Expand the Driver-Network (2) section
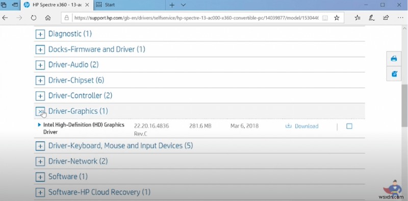408x201 pixels. pos(40,161)
